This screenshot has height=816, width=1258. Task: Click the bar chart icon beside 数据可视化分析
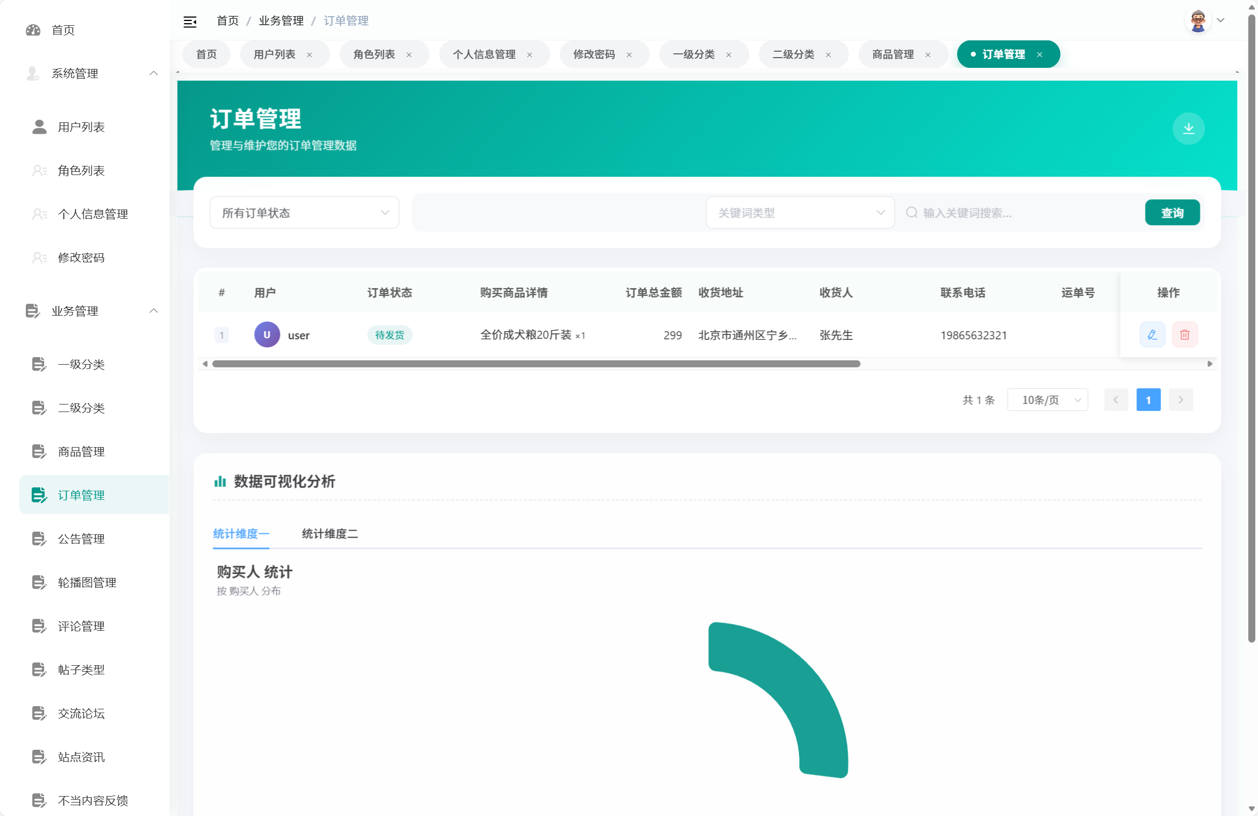pos(220,482)
